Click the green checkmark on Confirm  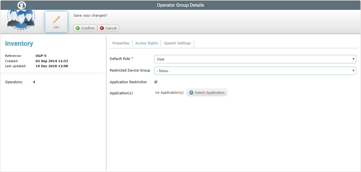click(78, 28)
